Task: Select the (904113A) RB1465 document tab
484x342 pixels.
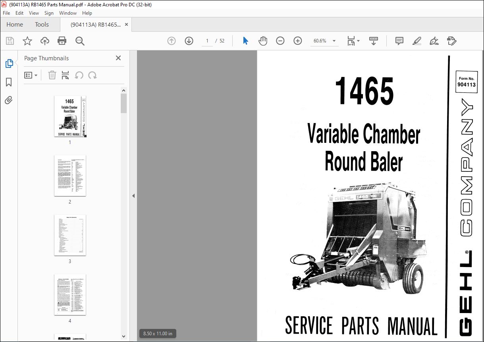Action: coord(95,25)
